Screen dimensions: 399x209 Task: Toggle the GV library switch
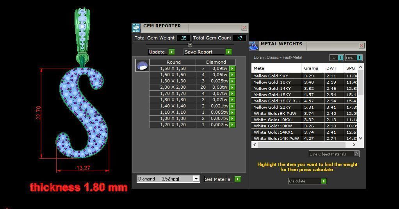coord(340,58)
